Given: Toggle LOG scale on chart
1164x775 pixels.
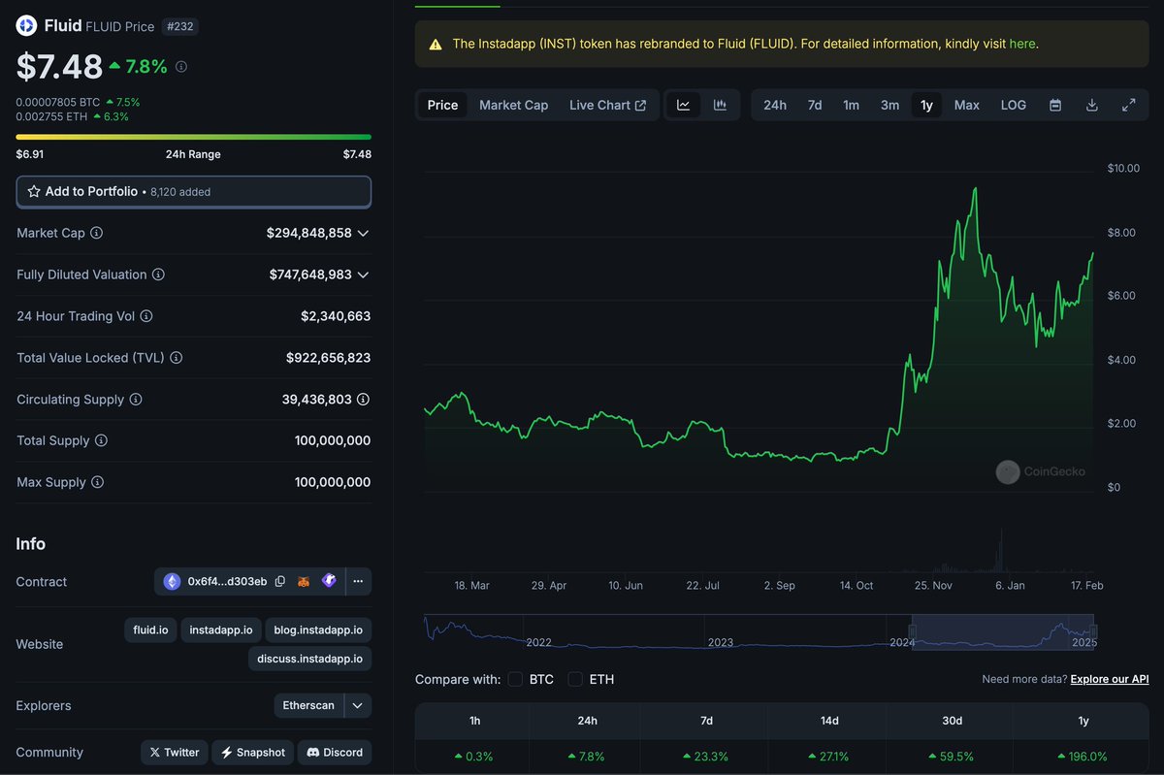Looking at the screenshot, I should [x=1014, y=105].
